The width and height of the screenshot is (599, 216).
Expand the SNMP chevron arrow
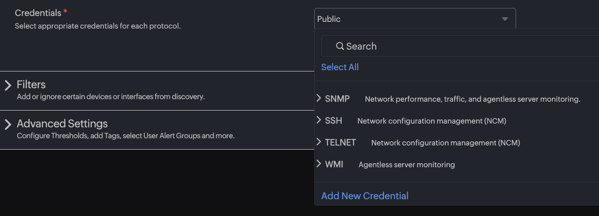tap(319, 98)
